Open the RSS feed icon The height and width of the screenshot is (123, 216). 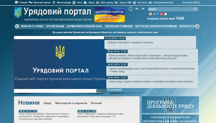click(x=150, y=14)
